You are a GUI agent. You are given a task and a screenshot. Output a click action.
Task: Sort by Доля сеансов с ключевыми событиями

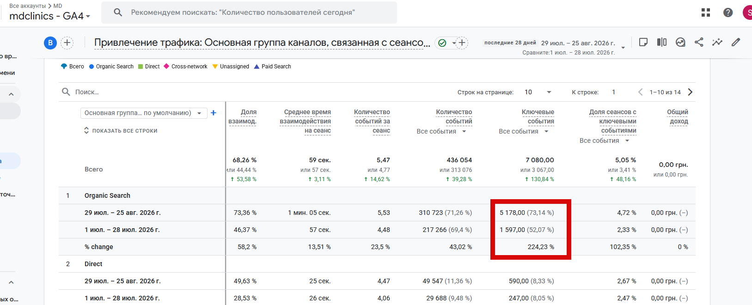tap(613, 121)
